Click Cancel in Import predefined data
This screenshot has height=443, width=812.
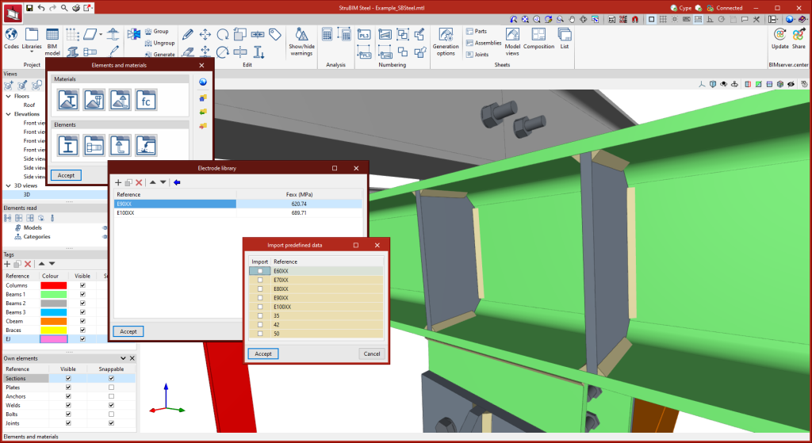370,353
